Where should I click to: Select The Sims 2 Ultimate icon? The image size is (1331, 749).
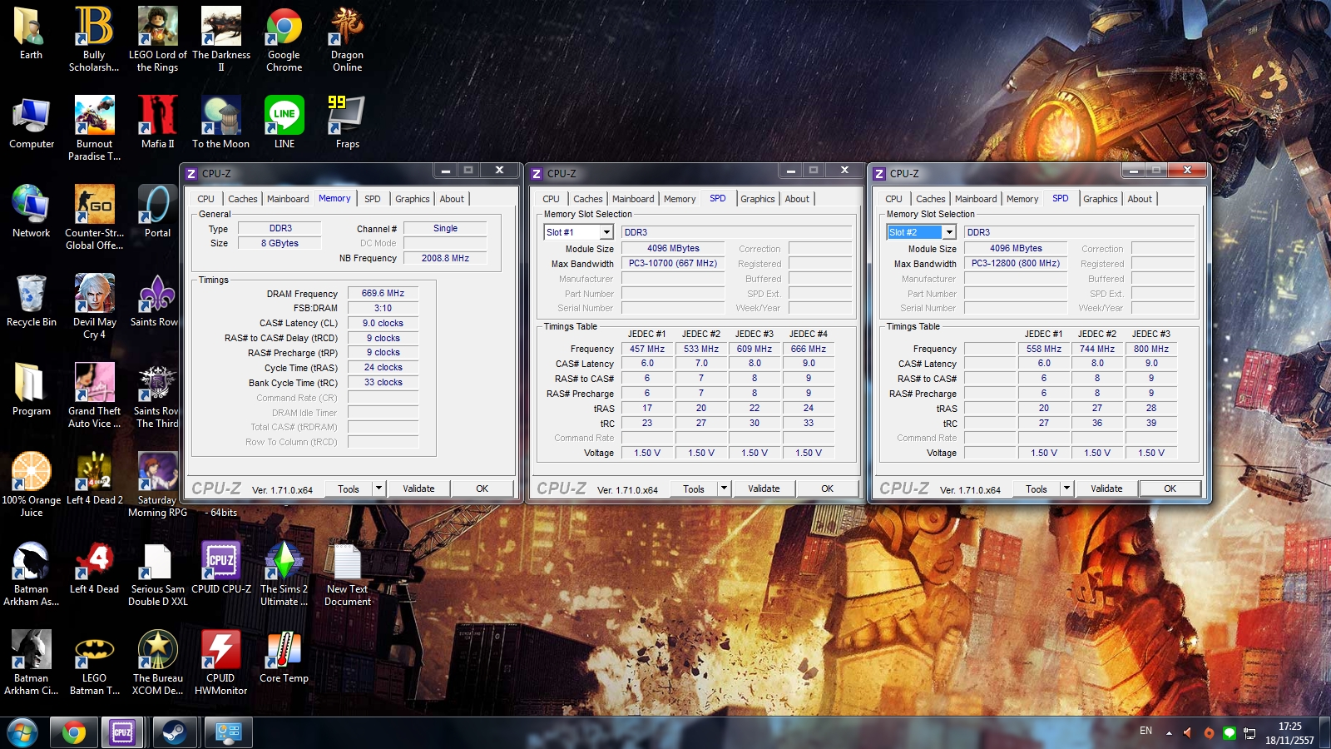(284, 573)
